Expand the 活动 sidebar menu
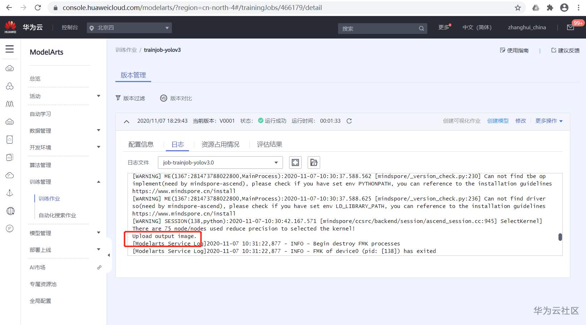Viewport: 586px width, 325px height. point(99,96)
